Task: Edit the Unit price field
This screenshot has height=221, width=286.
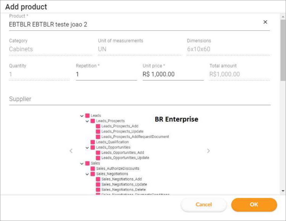Action: coord(173,74)
